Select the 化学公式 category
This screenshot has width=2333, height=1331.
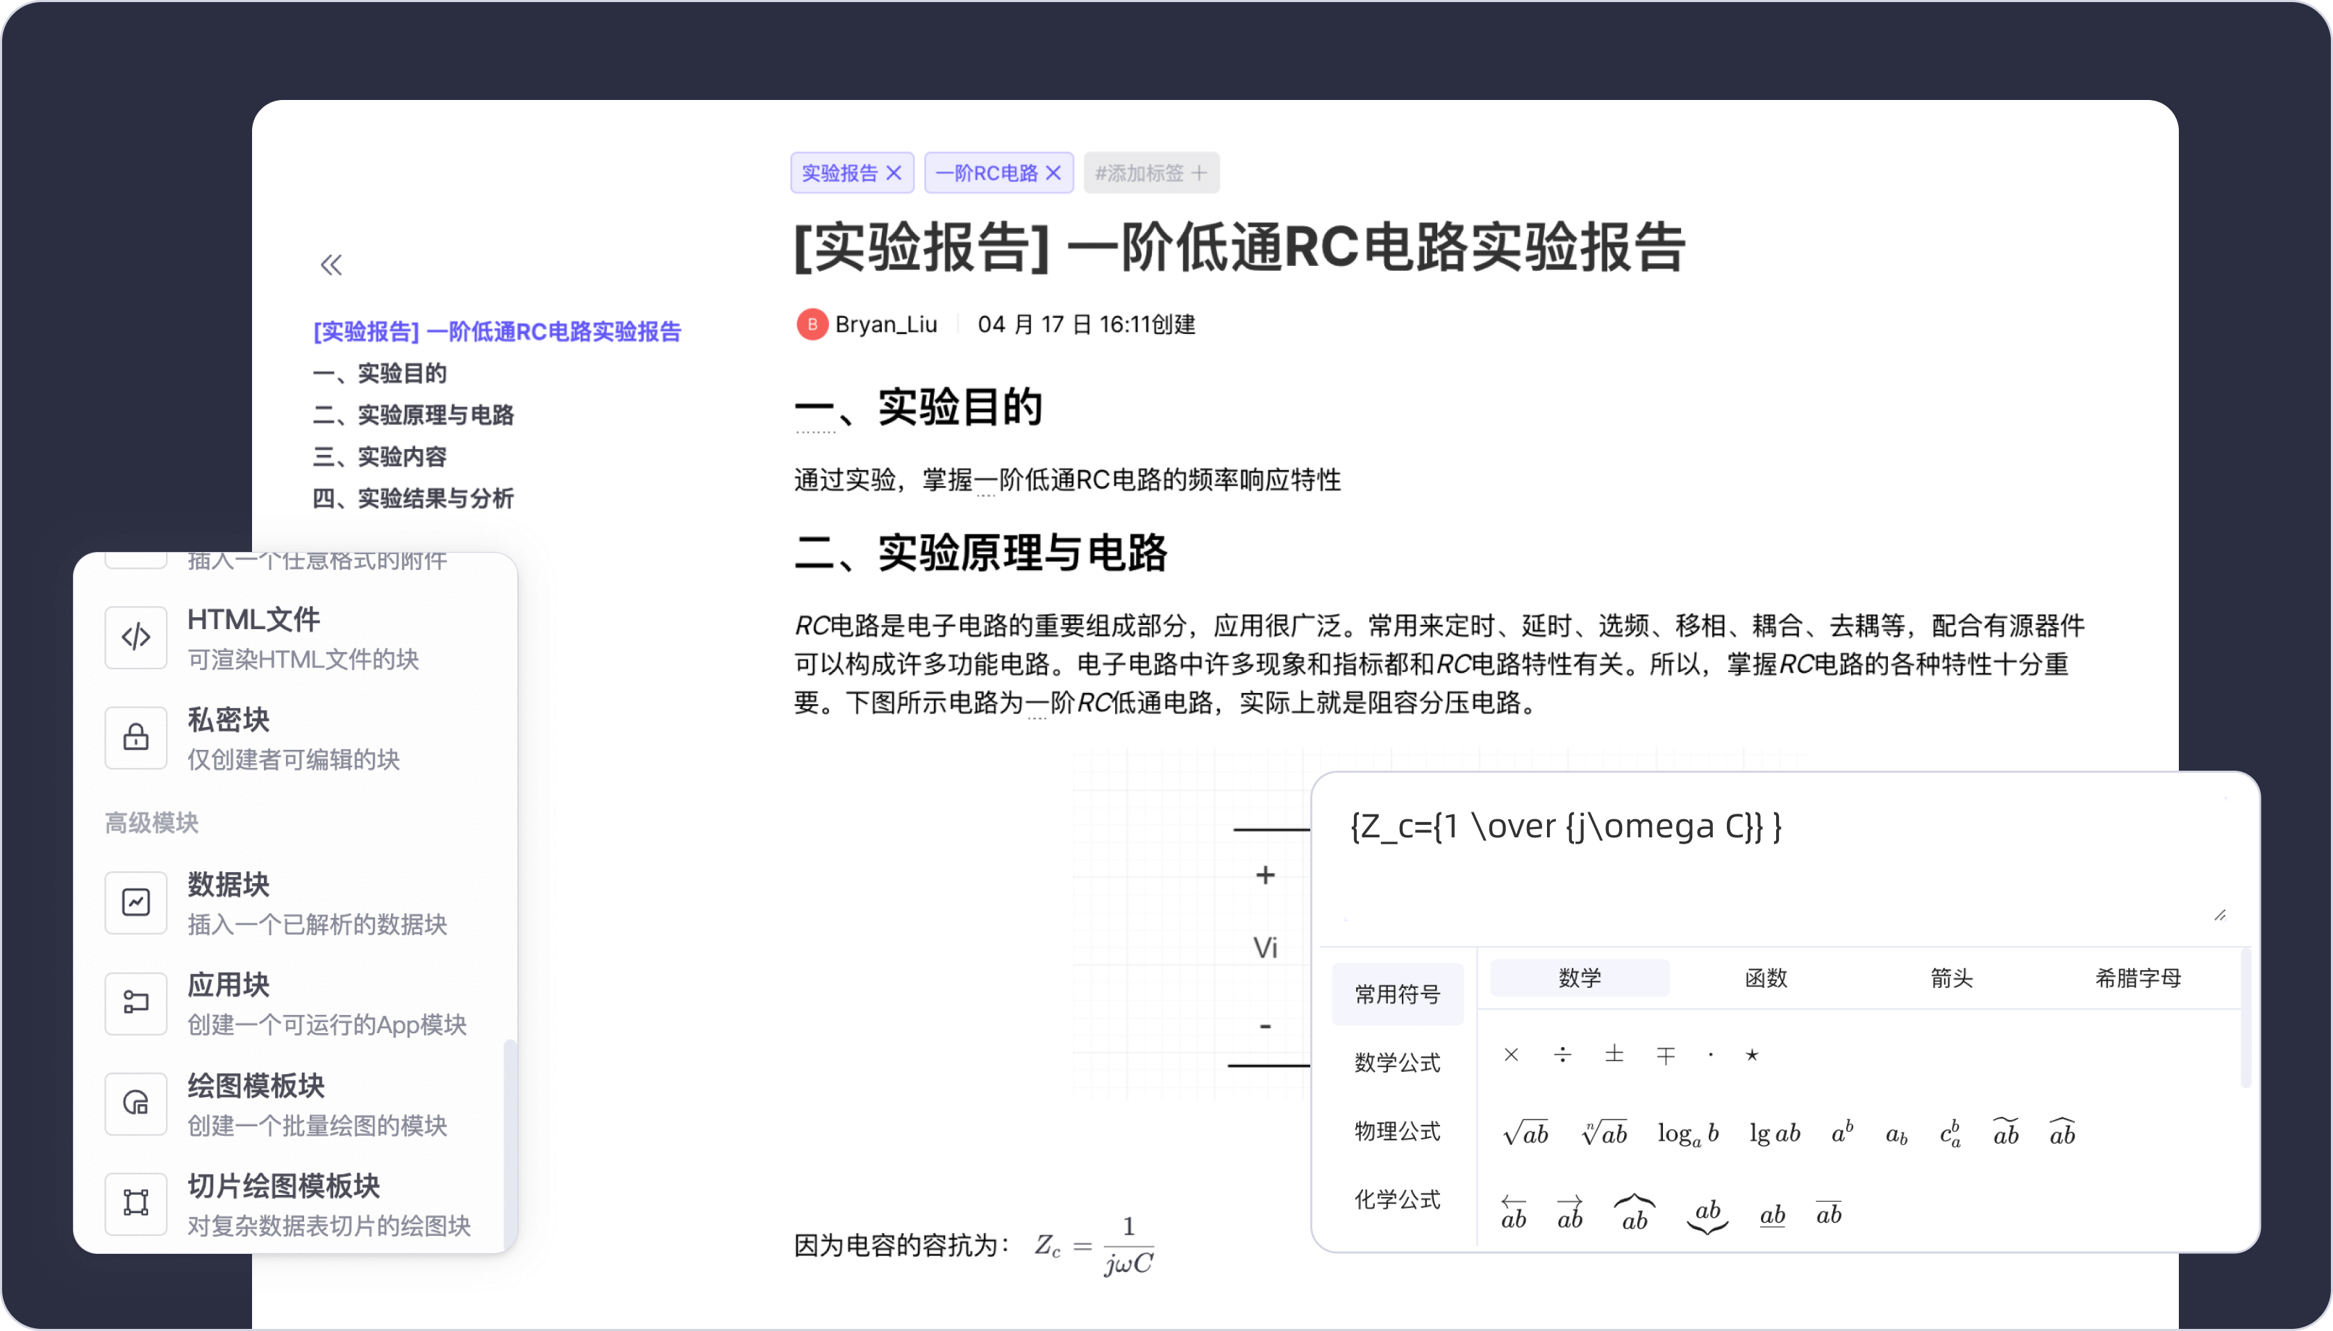point(1397,1199)
